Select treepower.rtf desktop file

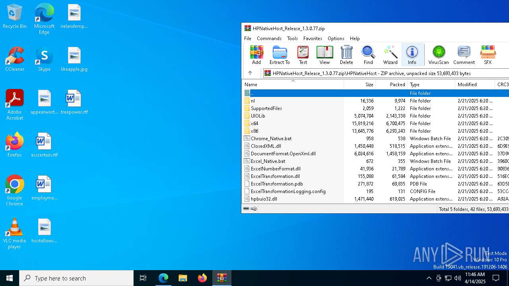point(74,102)
